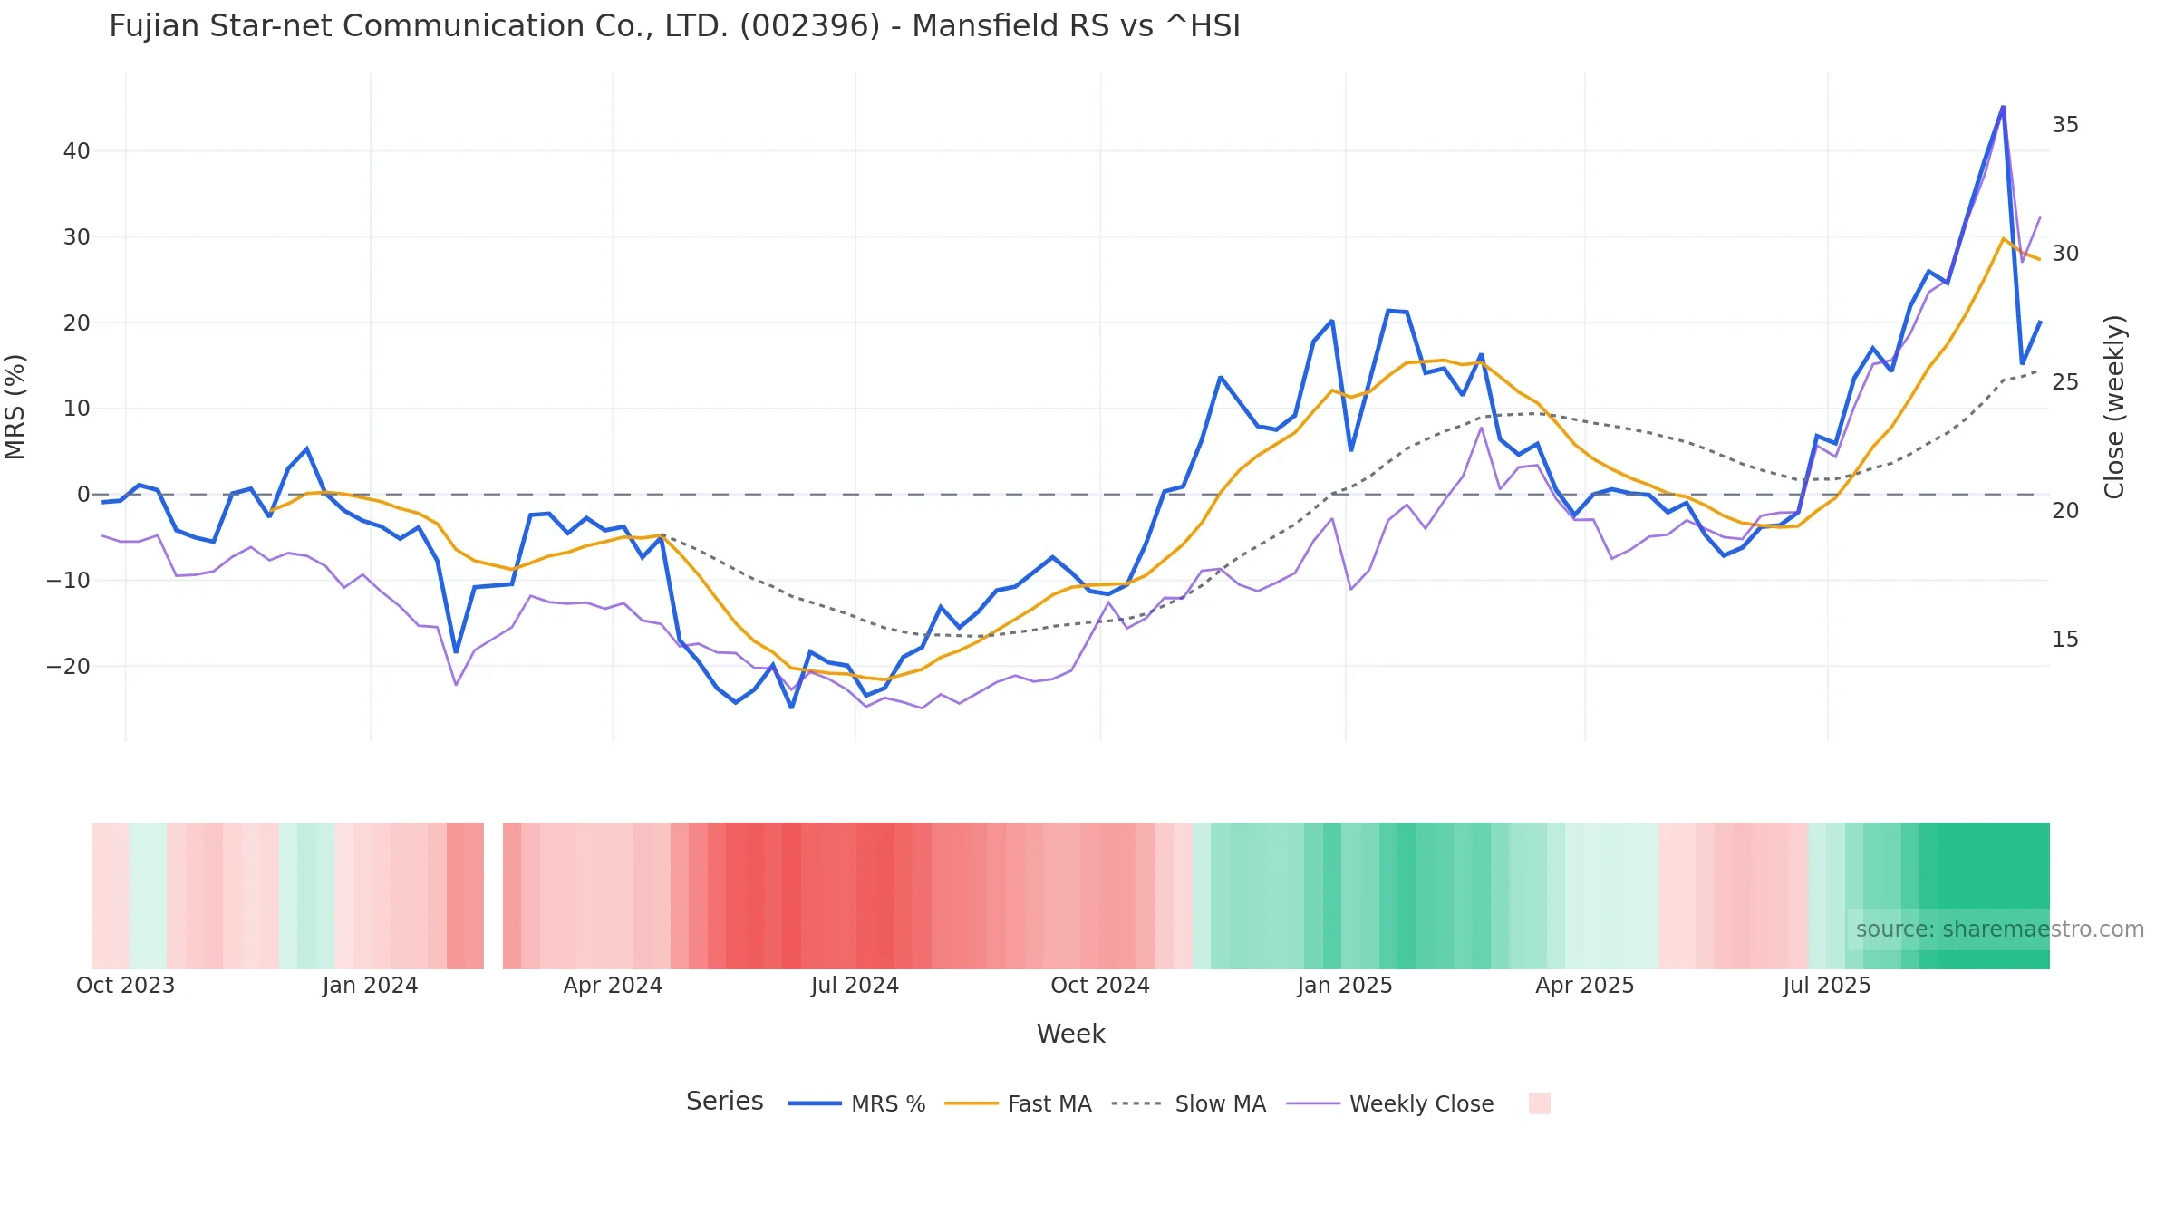This screenshot has height=1223, width=2175.
Task: Toggle the Slow MA legend entry
Action: click(x=1188, y=1103)
